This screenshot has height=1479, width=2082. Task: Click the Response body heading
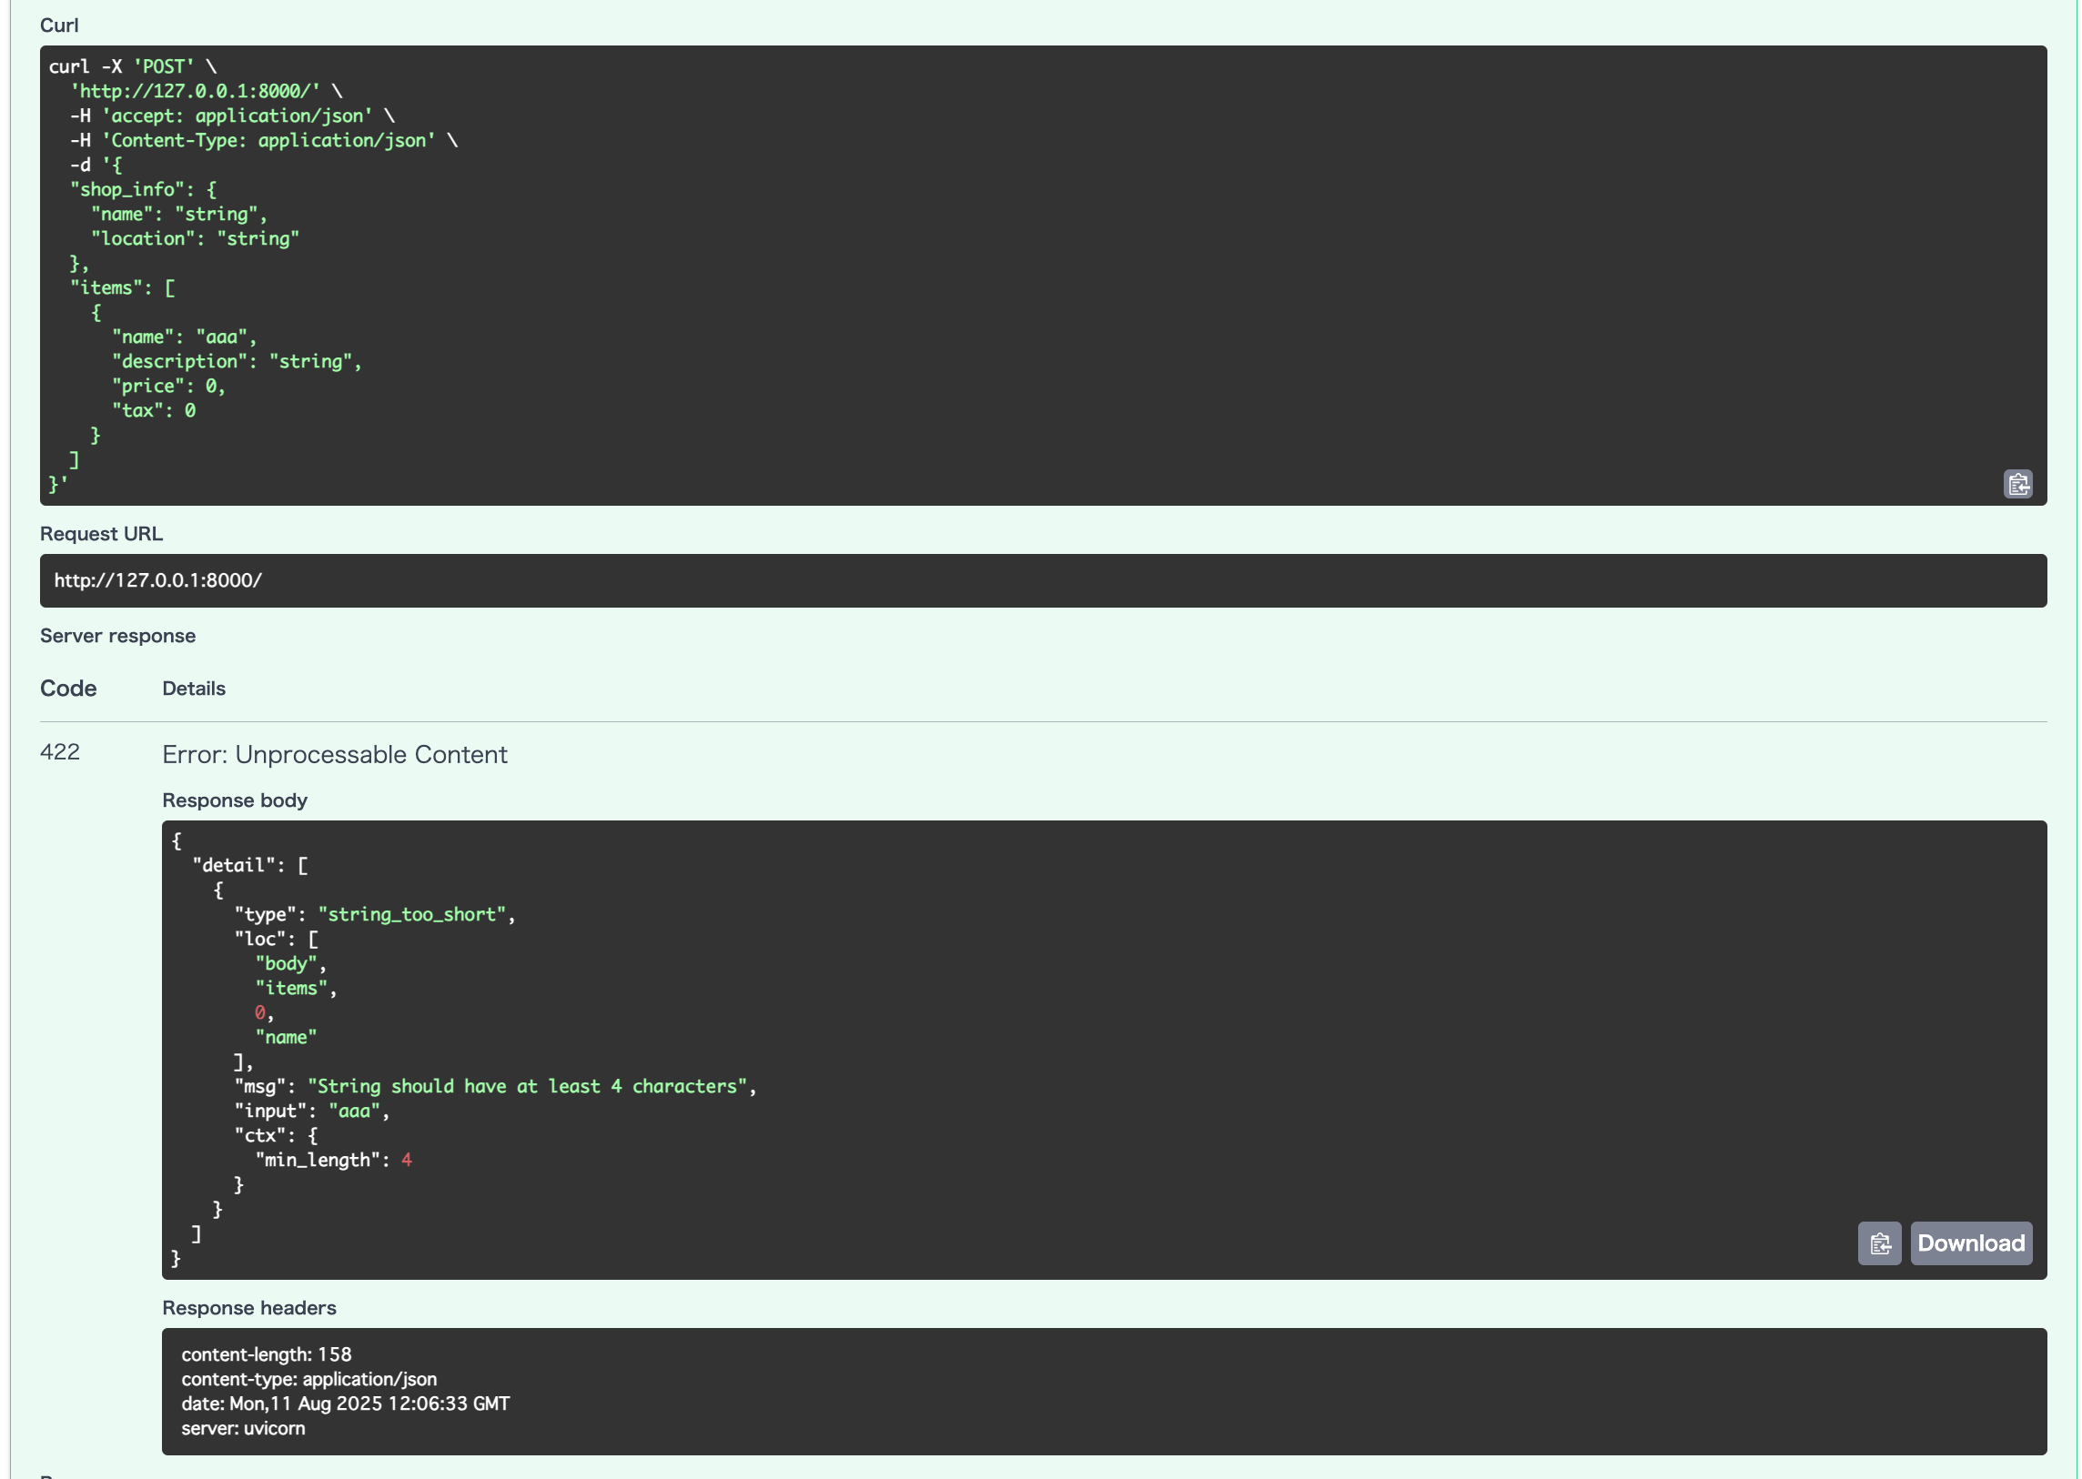pos(235,800)
